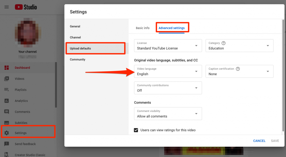This screenshot has height=157, width=286.
Task: Click the settings dialog vertical scrollbar
Action: [283, 75]
